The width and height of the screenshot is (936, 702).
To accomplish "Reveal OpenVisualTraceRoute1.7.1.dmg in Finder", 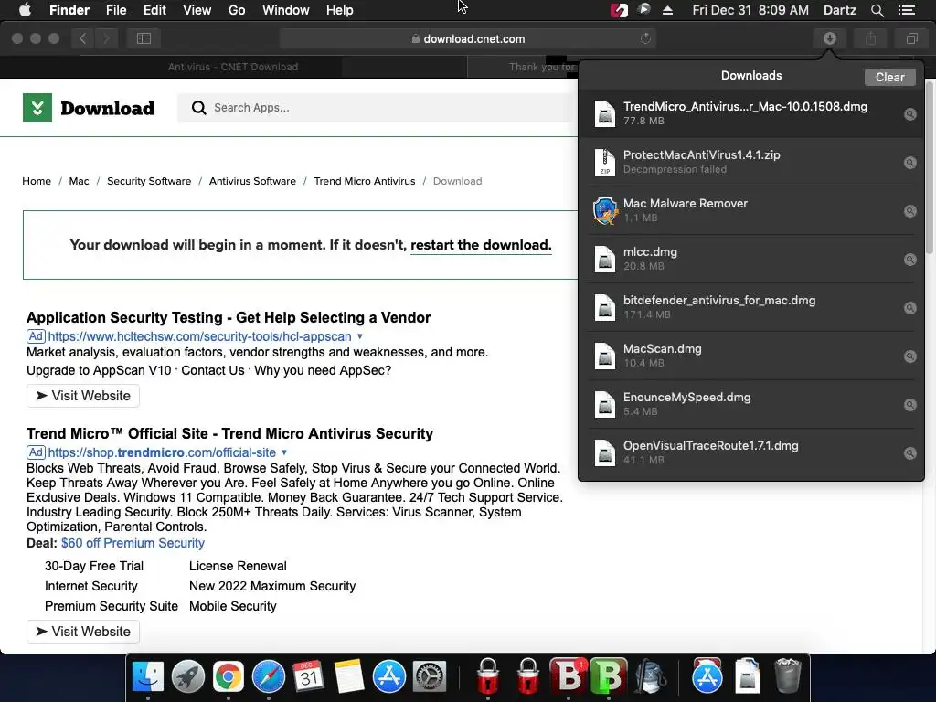I will click(x=909, y=453).
